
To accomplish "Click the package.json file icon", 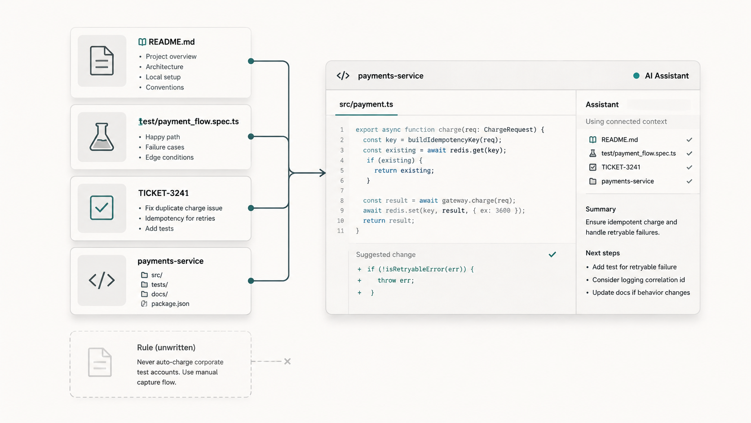I will (x=144, y=304).
